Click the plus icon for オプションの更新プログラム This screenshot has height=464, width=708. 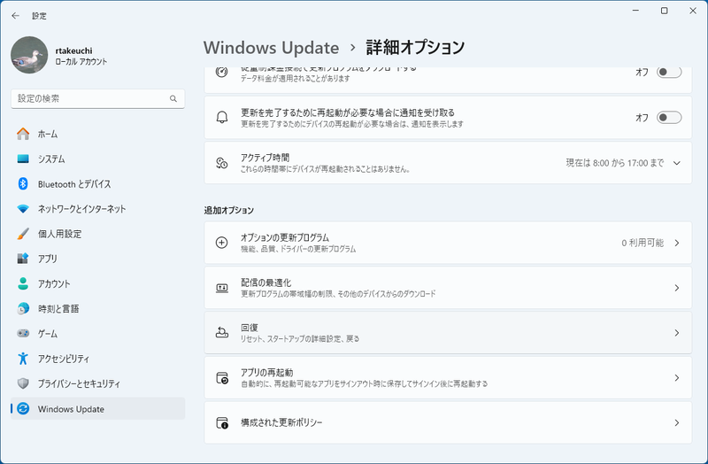(222, 243)
